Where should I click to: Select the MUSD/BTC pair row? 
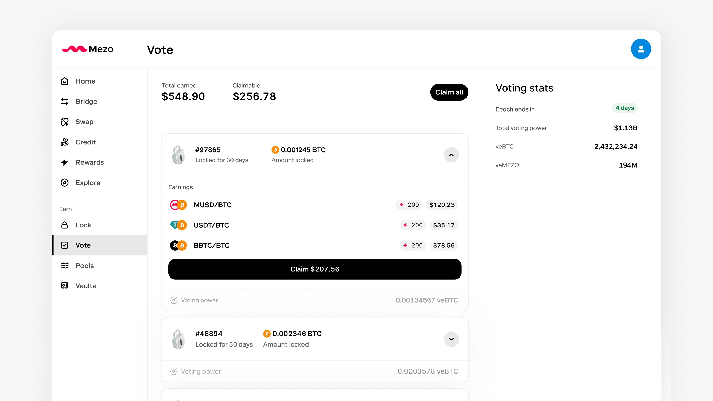click(x=213, y=205)
